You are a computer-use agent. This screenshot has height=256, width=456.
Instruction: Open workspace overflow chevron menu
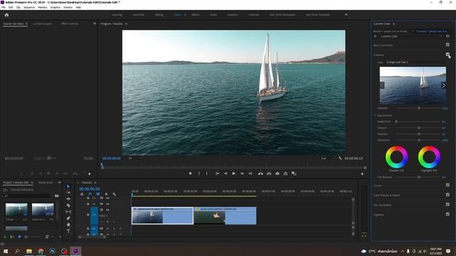346,14
